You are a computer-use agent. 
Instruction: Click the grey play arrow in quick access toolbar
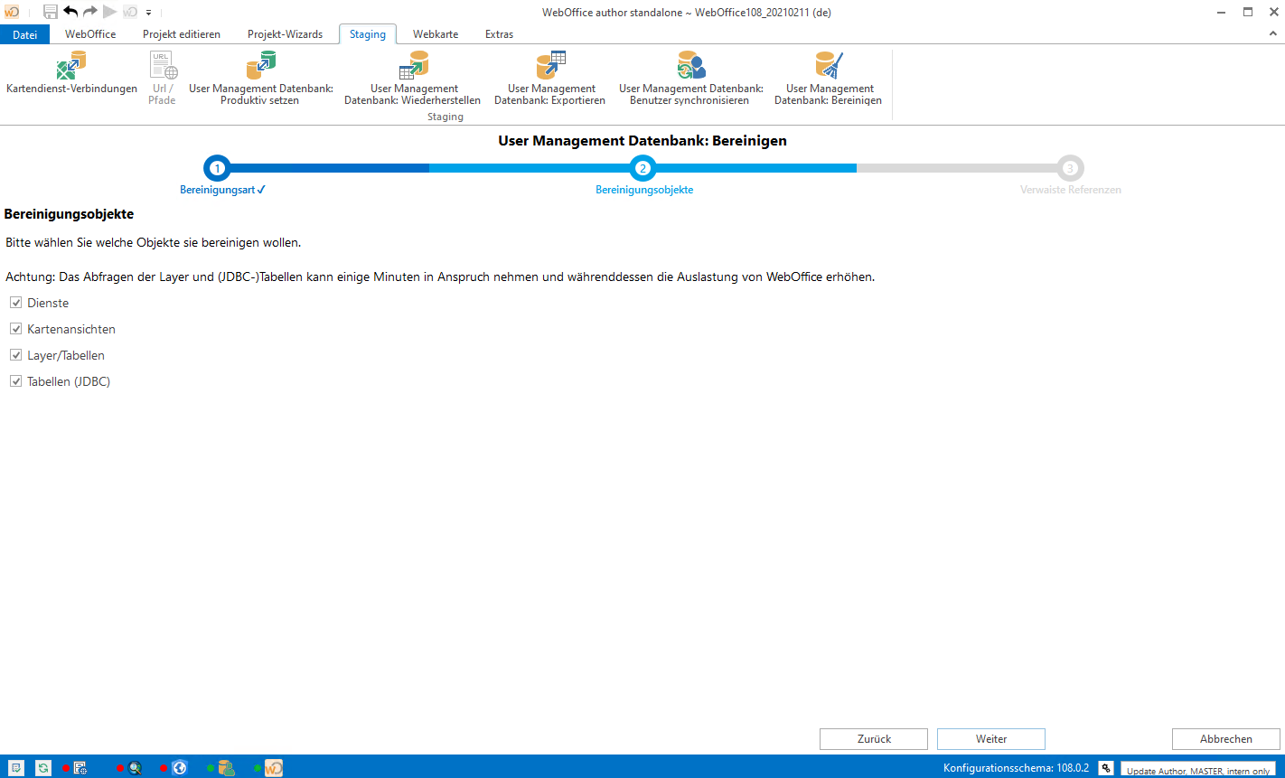pyautogui.click(x=110, y=12)
